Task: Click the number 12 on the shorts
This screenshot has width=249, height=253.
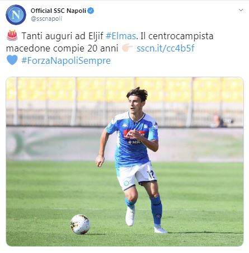Action: [151, 175]
